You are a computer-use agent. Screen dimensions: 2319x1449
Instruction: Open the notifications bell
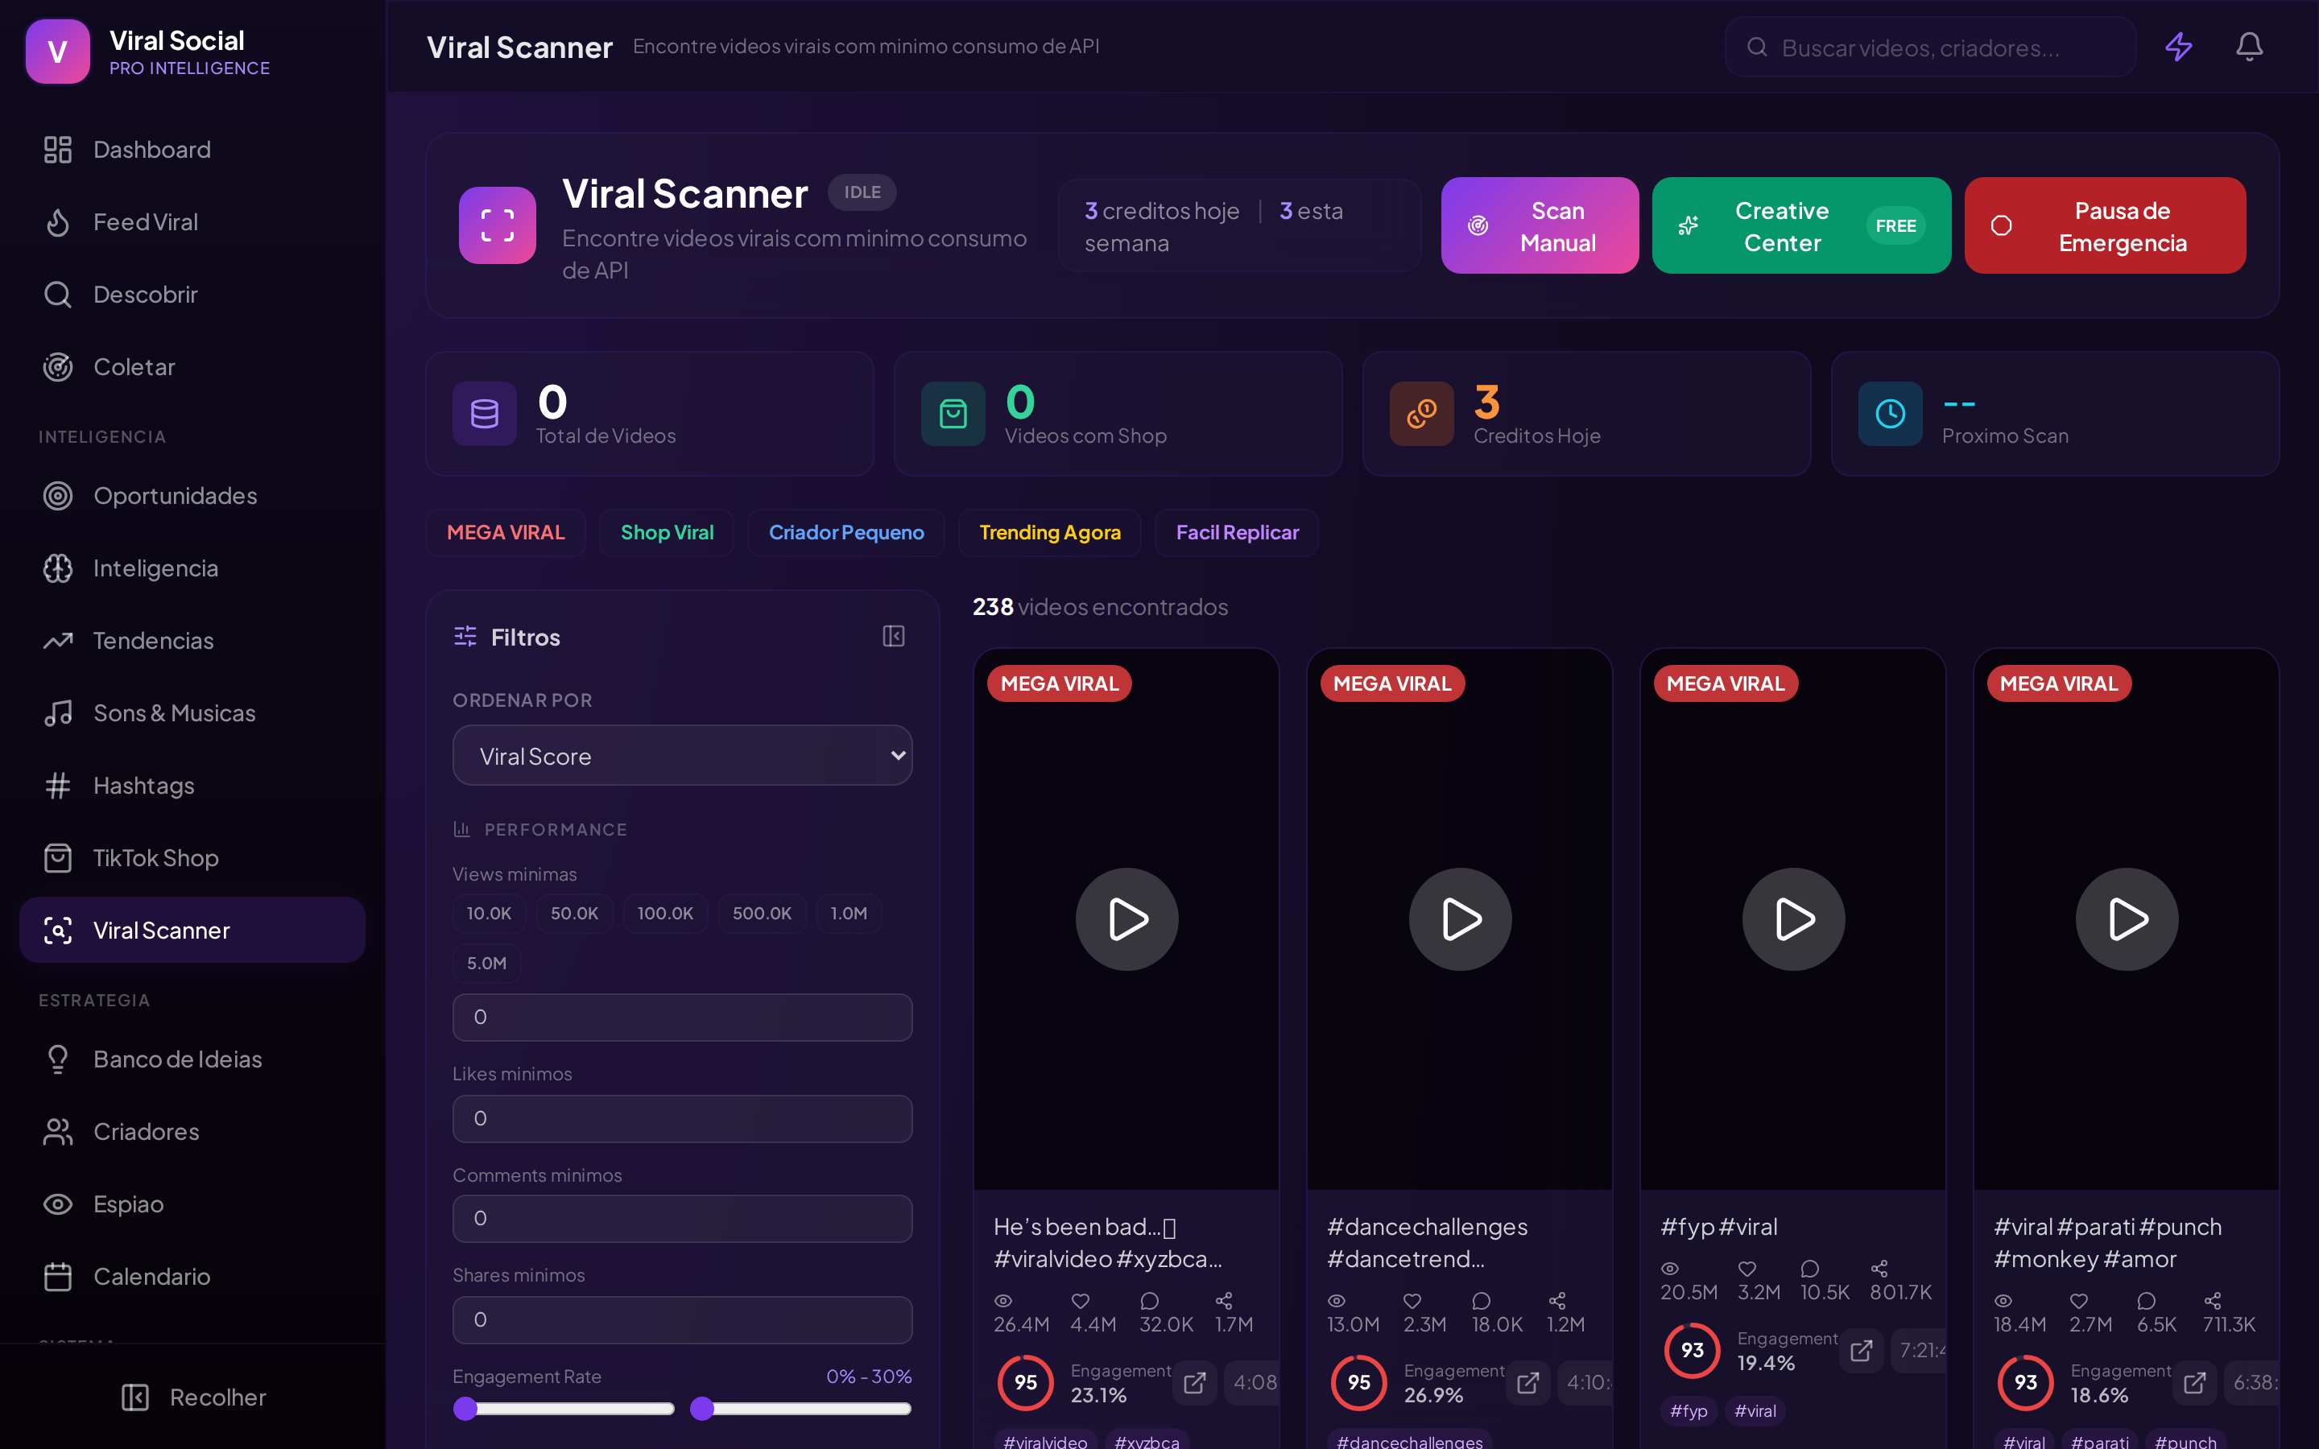pos(2249,47)
